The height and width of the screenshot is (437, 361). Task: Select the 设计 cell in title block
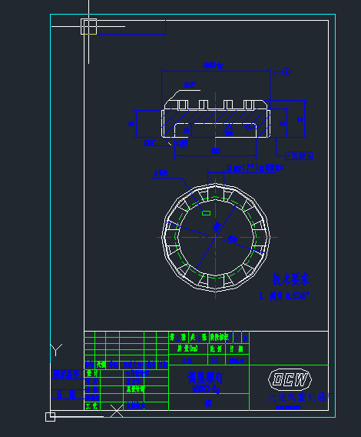92,373
